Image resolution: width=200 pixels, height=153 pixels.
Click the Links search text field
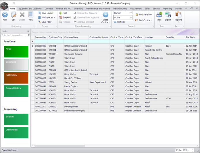[x=14, y=35]
